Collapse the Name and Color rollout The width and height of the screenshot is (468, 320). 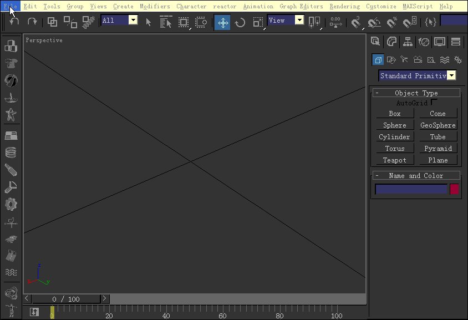tap(416, 175)
